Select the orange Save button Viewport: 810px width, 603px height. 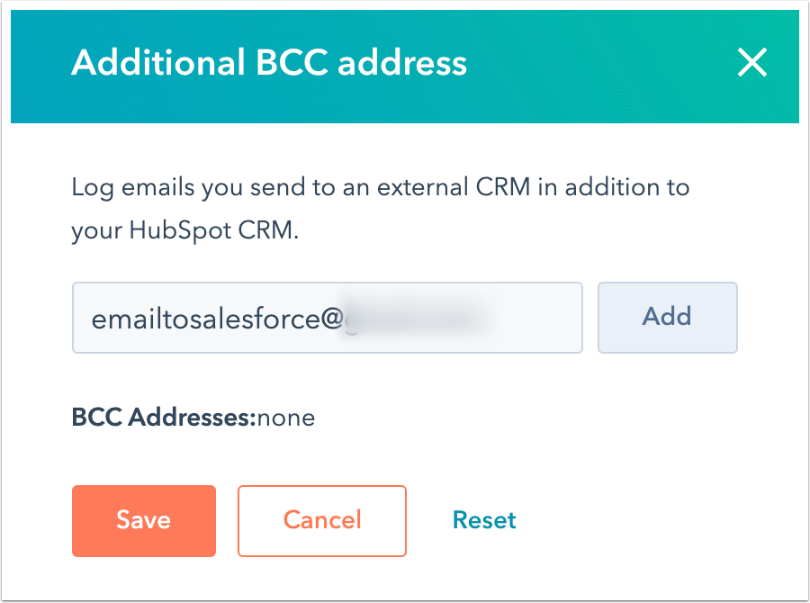(144, 520)
